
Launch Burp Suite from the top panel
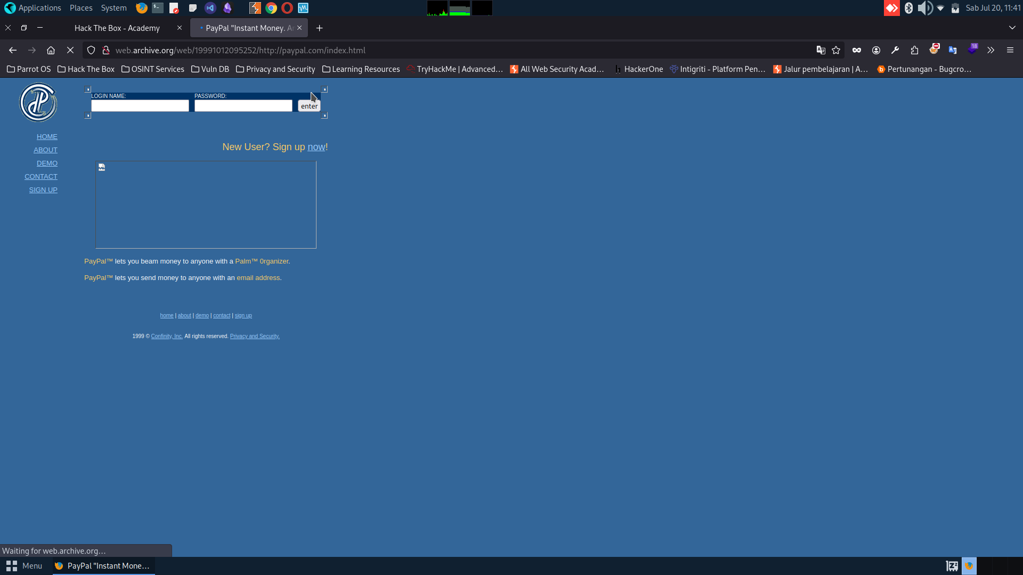(255, 8)
